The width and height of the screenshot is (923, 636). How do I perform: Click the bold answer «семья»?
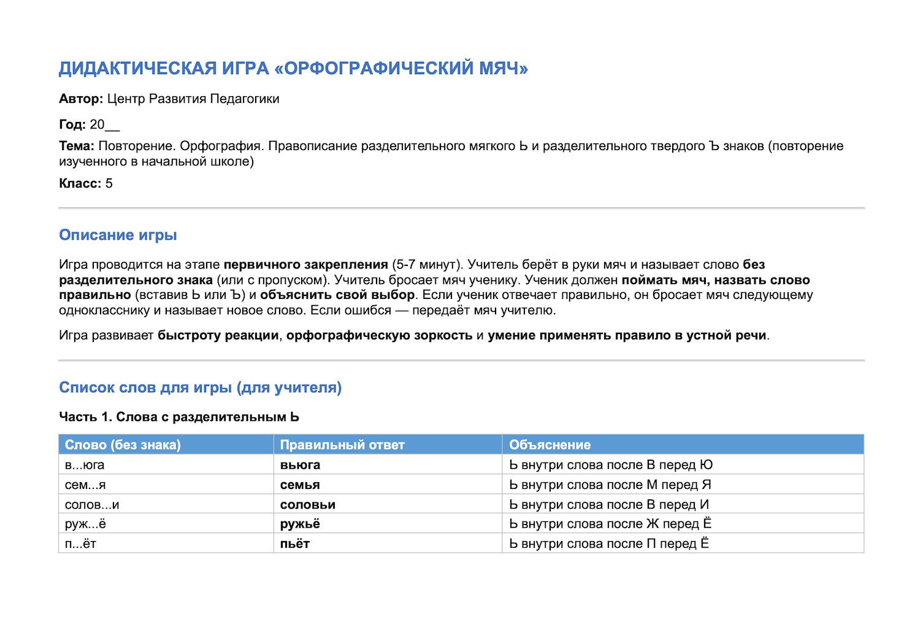point(300,485)
